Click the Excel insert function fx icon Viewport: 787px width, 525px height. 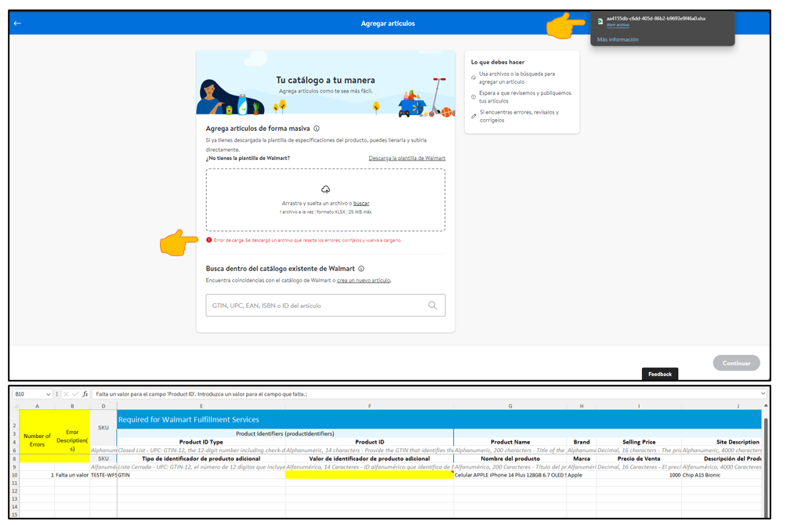coord(85,394)
